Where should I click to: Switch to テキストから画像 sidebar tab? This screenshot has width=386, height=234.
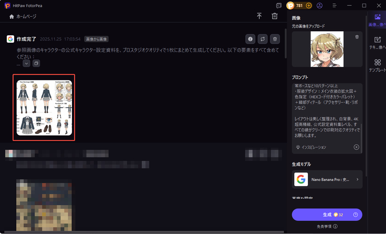click(377, 43)
